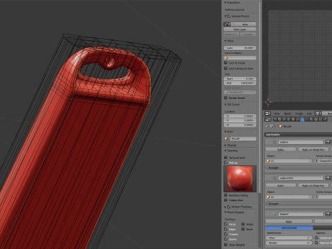The image size is (332, 249).
Task: Open the Scene properties tab icon
Action: [284, 119]
